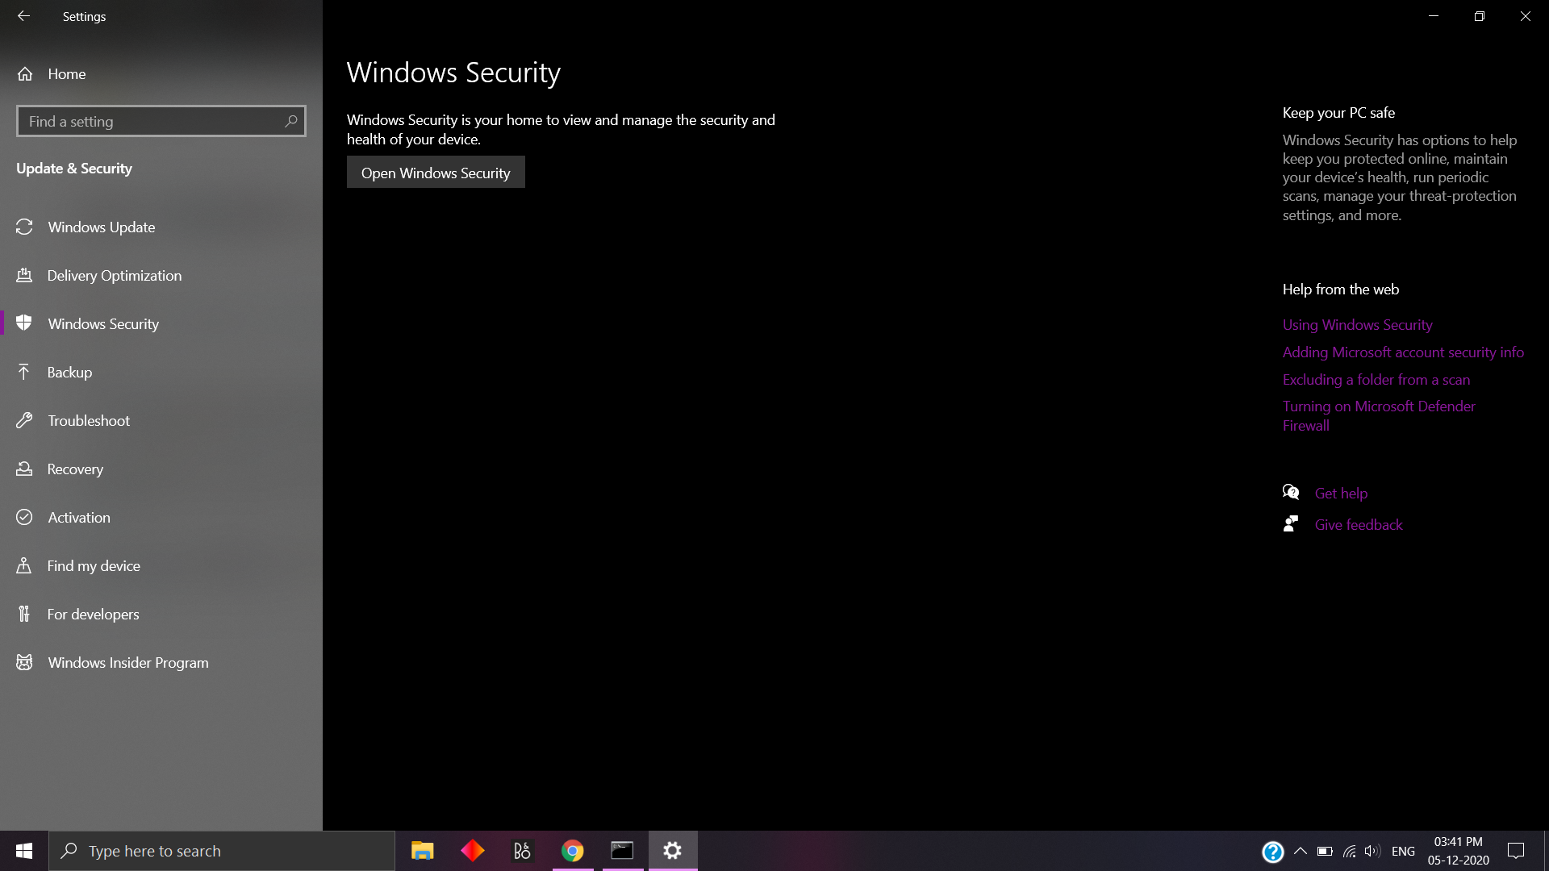The image size is (1549, 871).
Task: Open the Backup section
Action: tap(69, 372)
